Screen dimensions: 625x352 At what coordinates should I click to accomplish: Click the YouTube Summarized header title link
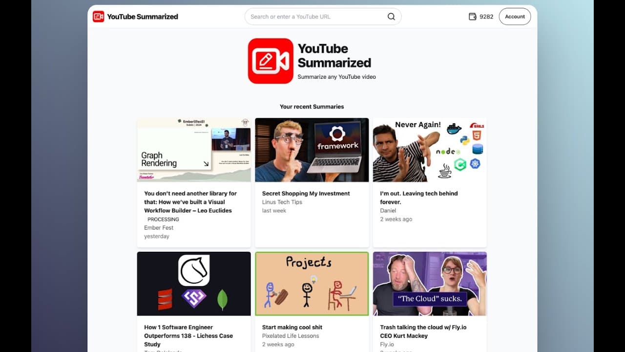pyautogui.click(x=143, y=17)
